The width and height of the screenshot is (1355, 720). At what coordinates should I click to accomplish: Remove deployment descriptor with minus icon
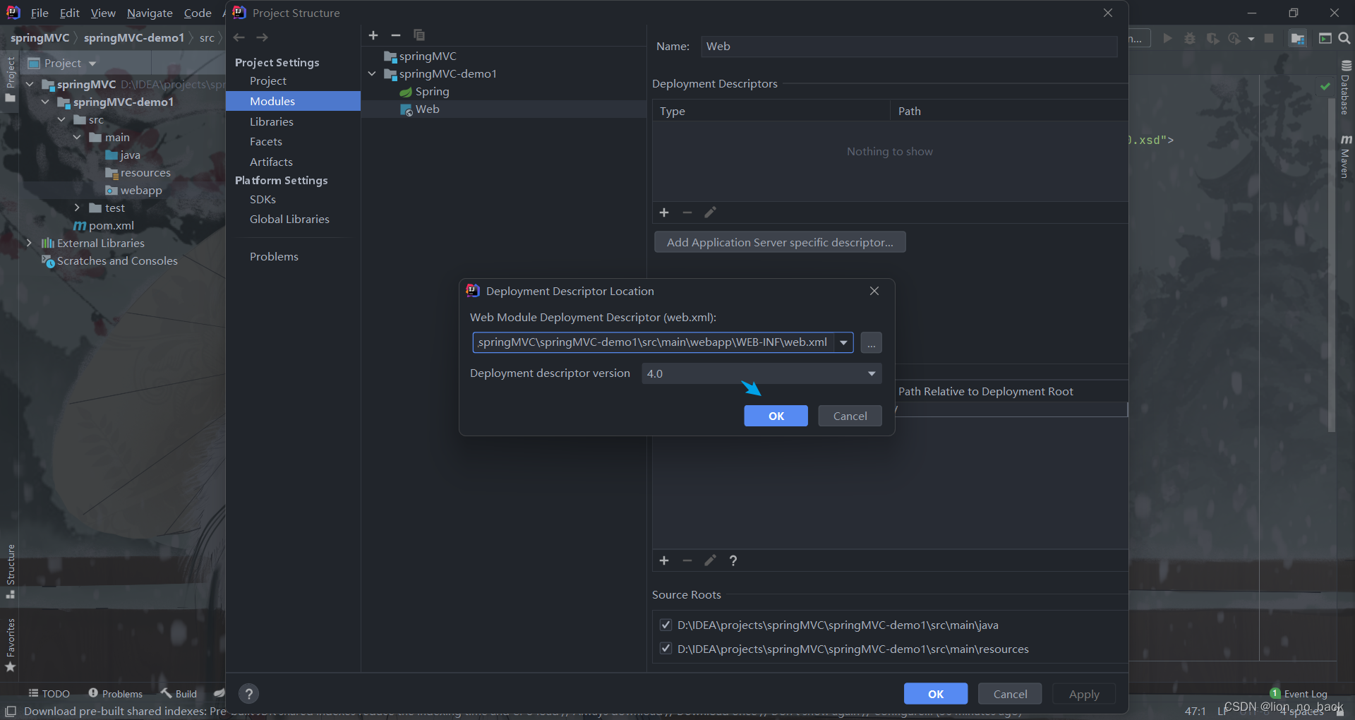(x=687, y=212)
